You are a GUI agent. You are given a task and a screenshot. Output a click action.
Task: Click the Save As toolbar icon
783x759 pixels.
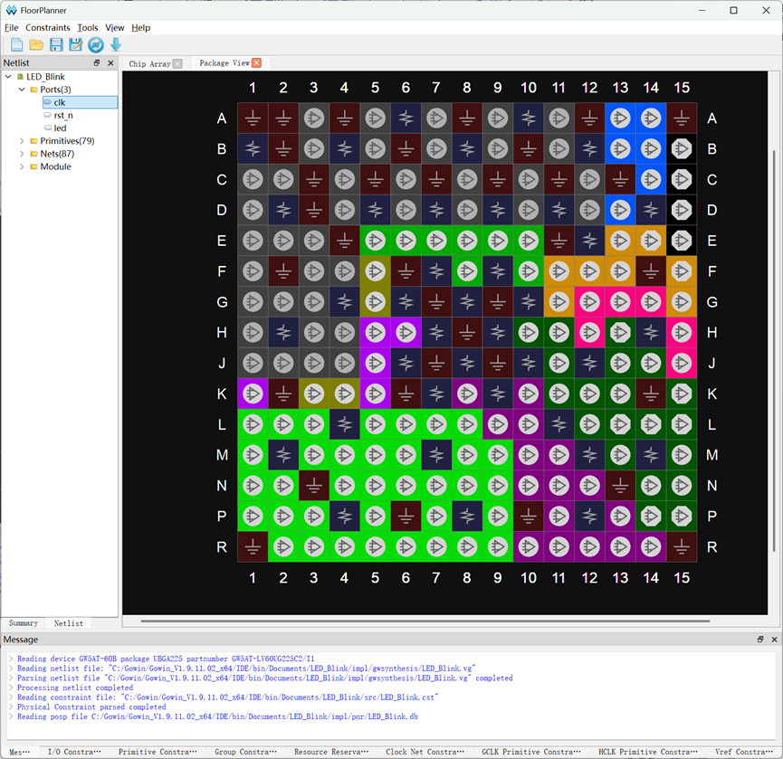point(76,45)
